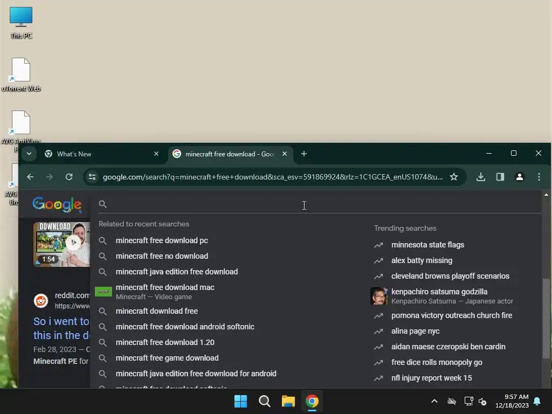552x414 pixels.
Task: Open site information icon in address bar
Action: point(92,177)
